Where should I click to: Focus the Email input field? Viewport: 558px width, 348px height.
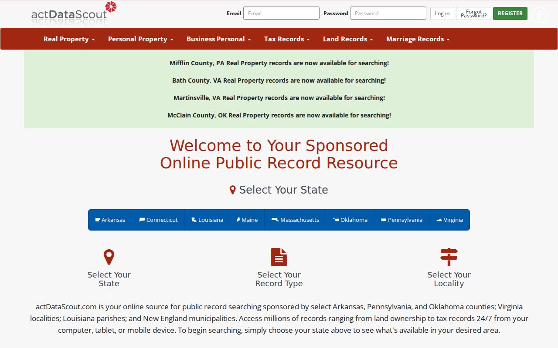coord(281,13)
